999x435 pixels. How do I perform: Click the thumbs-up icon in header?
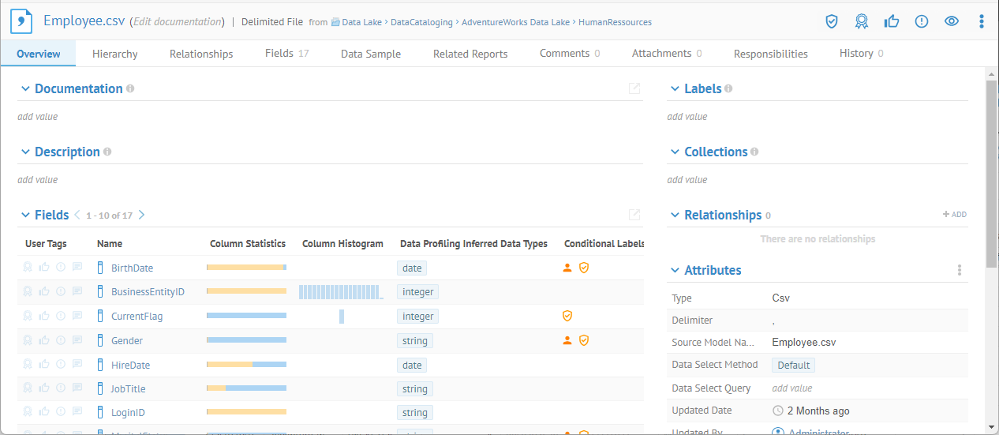click(x=892, y=21)
